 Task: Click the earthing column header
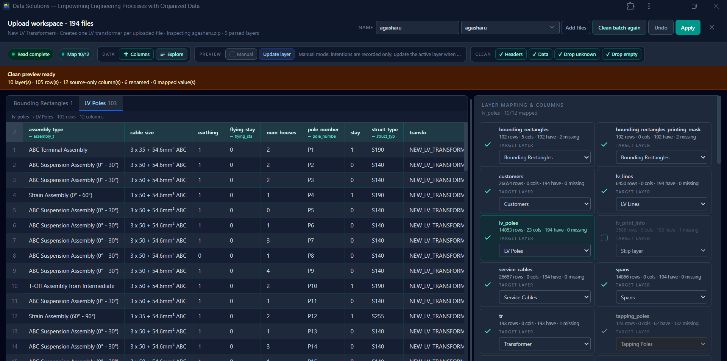[208, 132]
